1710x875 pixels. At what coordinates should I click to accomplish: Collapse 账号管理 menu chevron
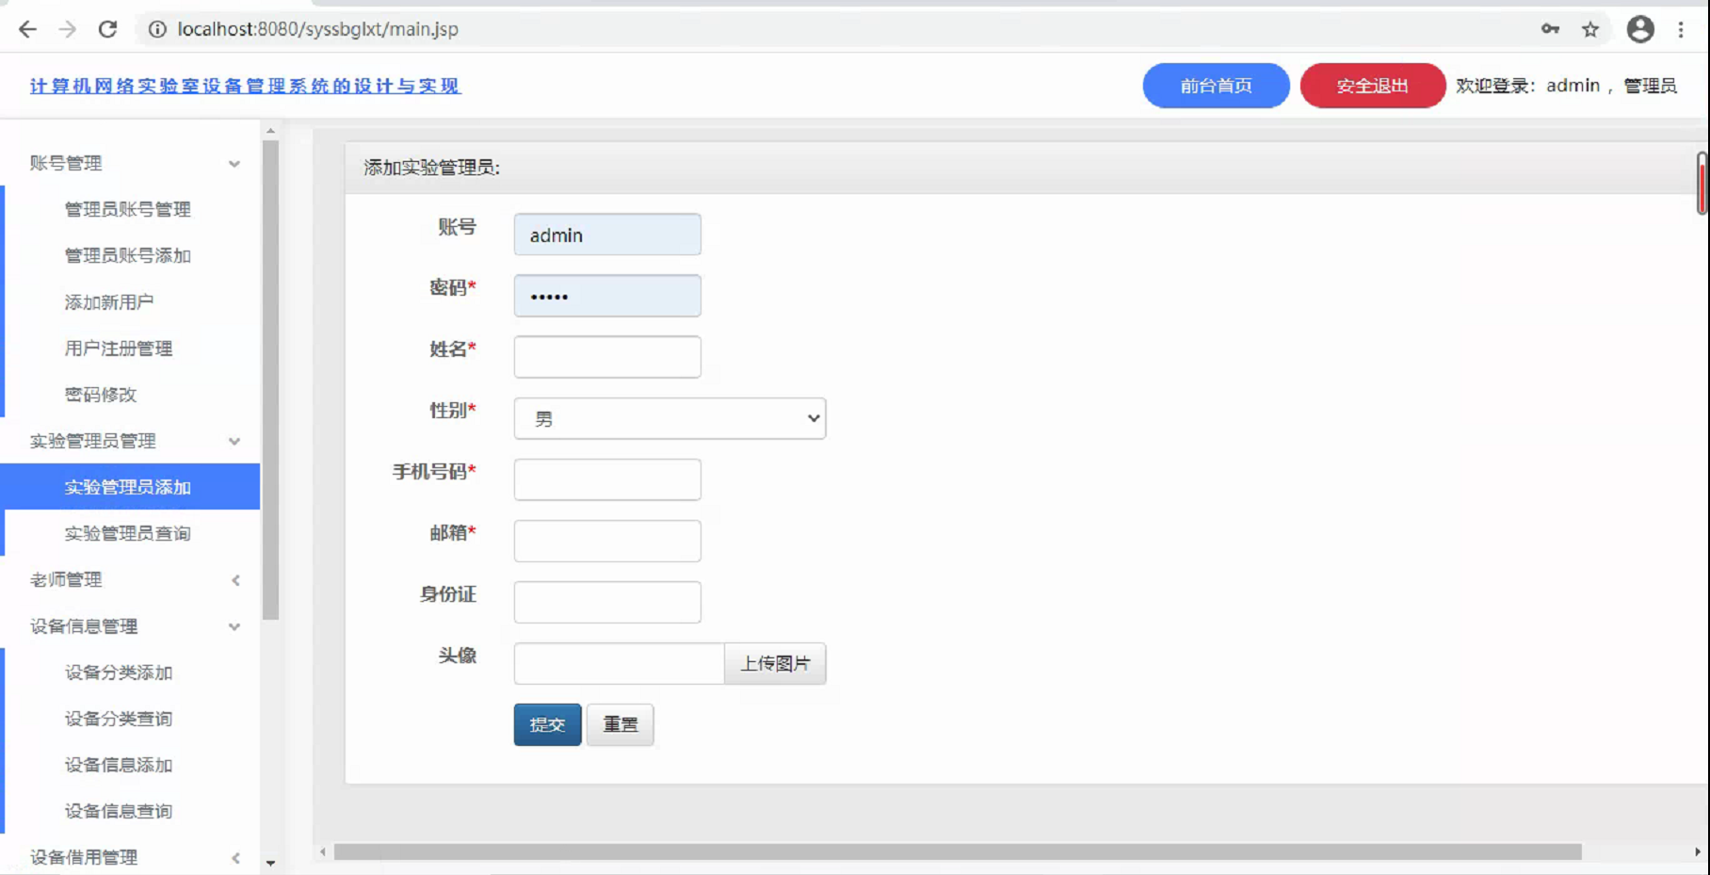click(234, 164)
